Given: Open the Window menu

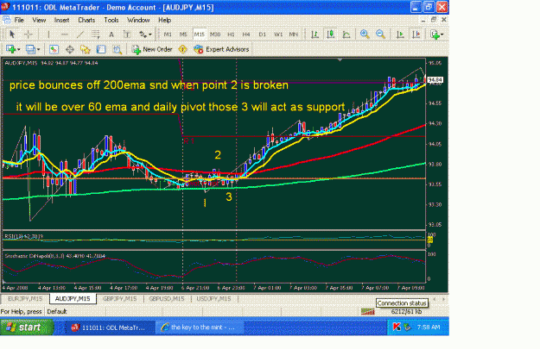Looking at the screenshot, I should [138, 20].
